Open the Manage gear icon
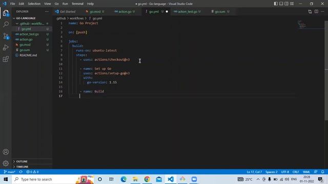This screenshot has width=328, height=184. click(x=6, y=163)
